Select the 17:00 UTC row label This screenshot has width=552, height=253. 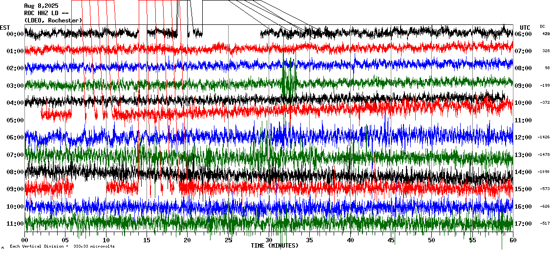(523, 224)
